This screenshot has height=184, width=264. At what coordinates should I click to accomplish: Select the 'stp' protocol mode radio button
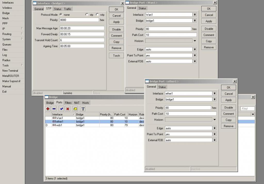coord(87,15)
